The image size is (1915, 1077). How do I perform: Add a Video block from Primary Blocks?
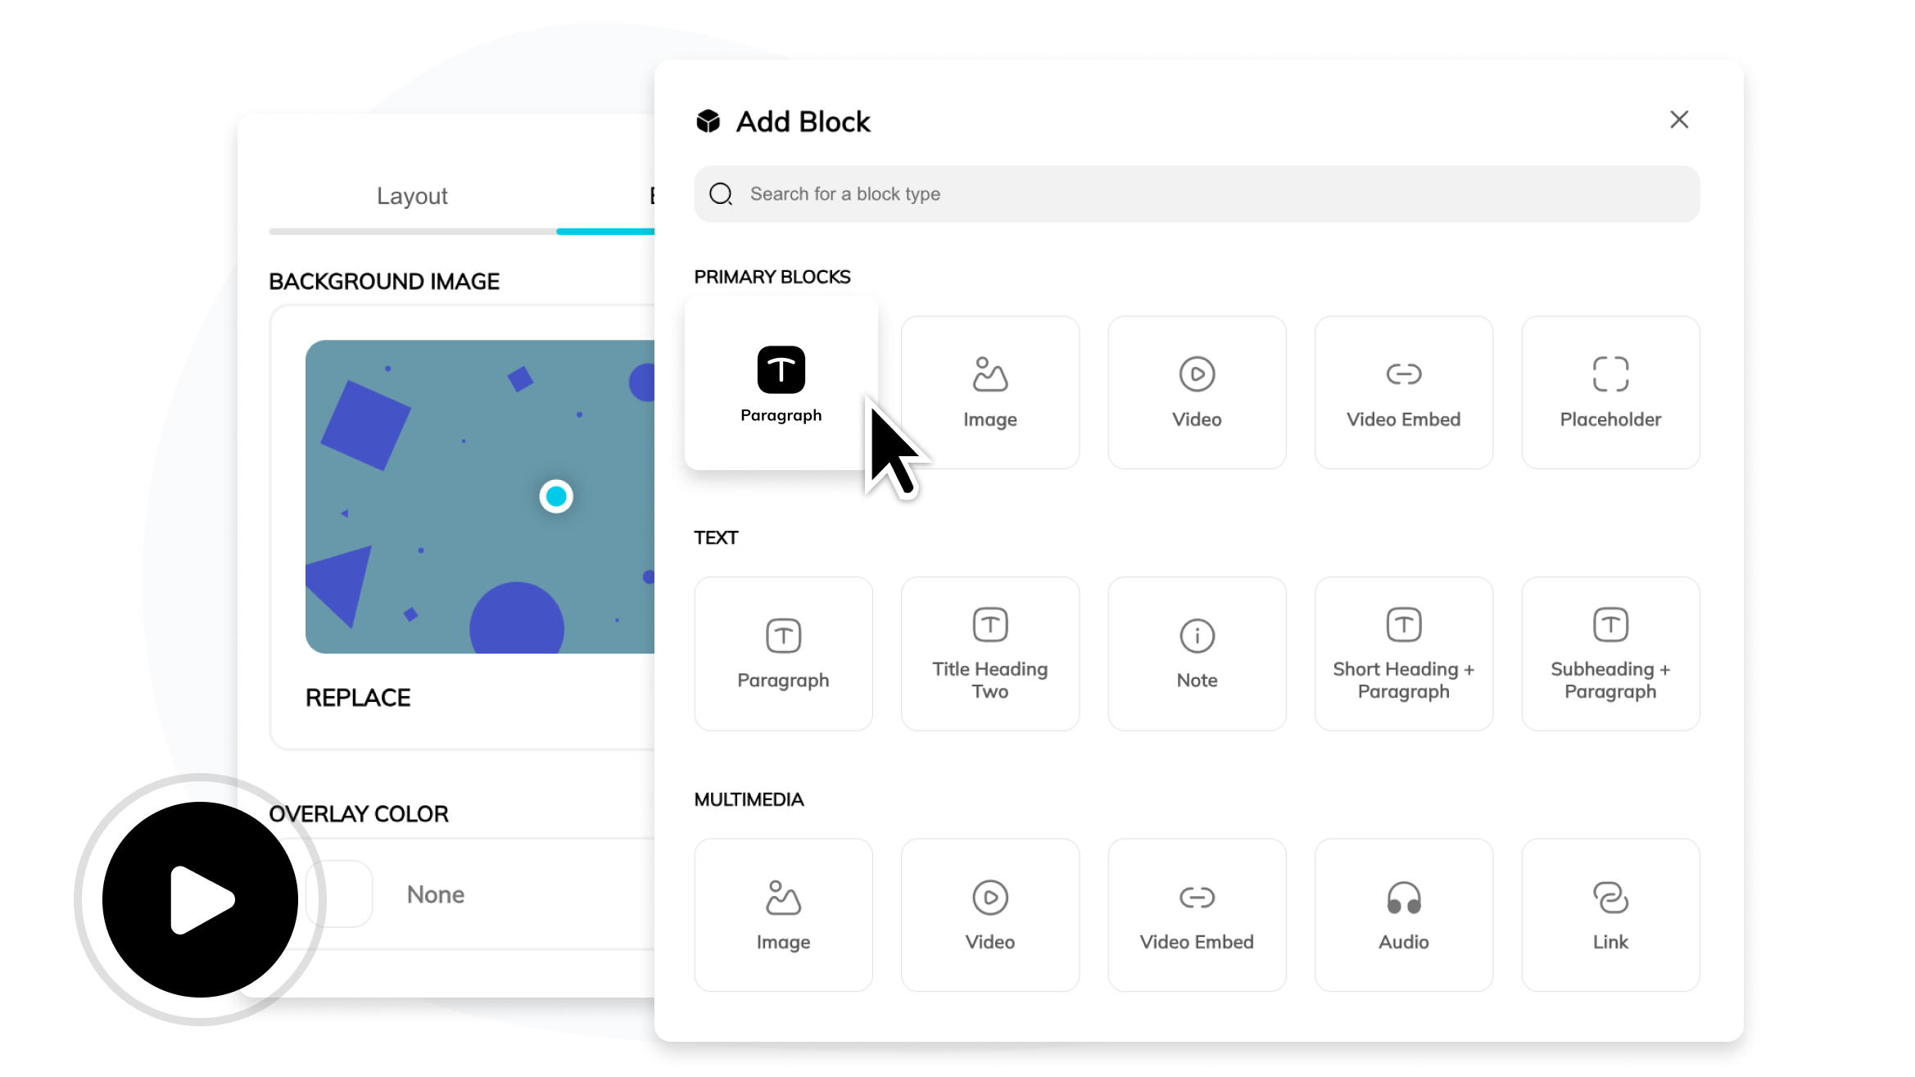point(1196,391)
